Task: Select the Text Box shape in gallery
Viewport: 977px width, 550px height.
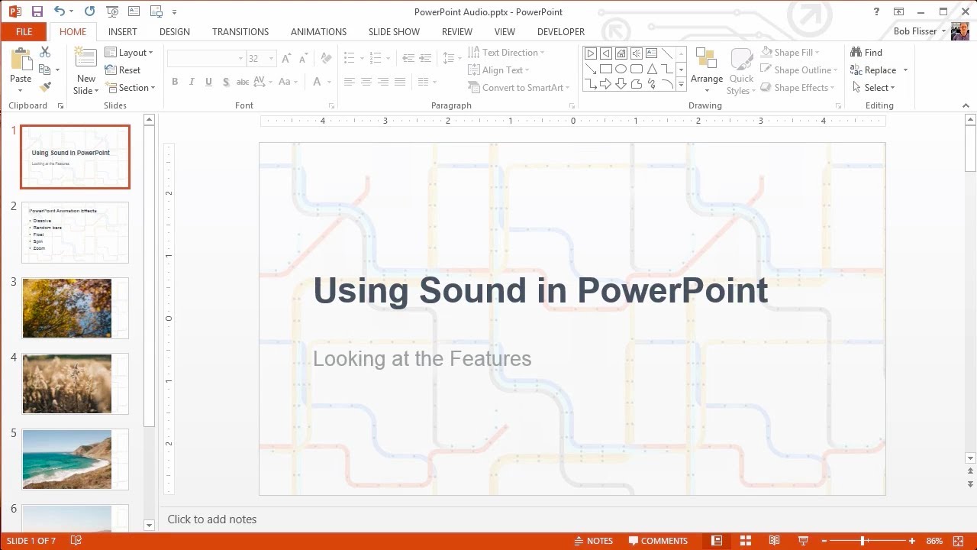Action: pos(651,53)
